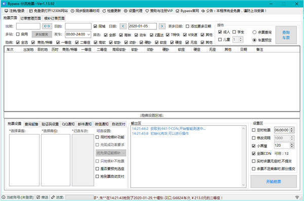Click the 开始抢票 button
Screen dimensions: 304x201
274,182
